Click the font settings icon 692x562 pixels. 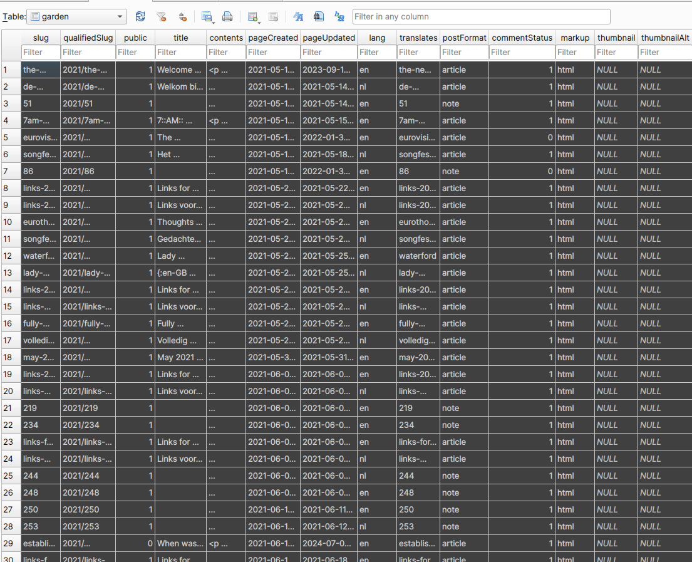[x=297, y=16]
